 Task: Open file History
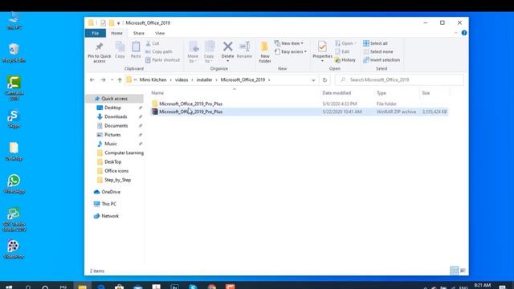click(345, 60)
